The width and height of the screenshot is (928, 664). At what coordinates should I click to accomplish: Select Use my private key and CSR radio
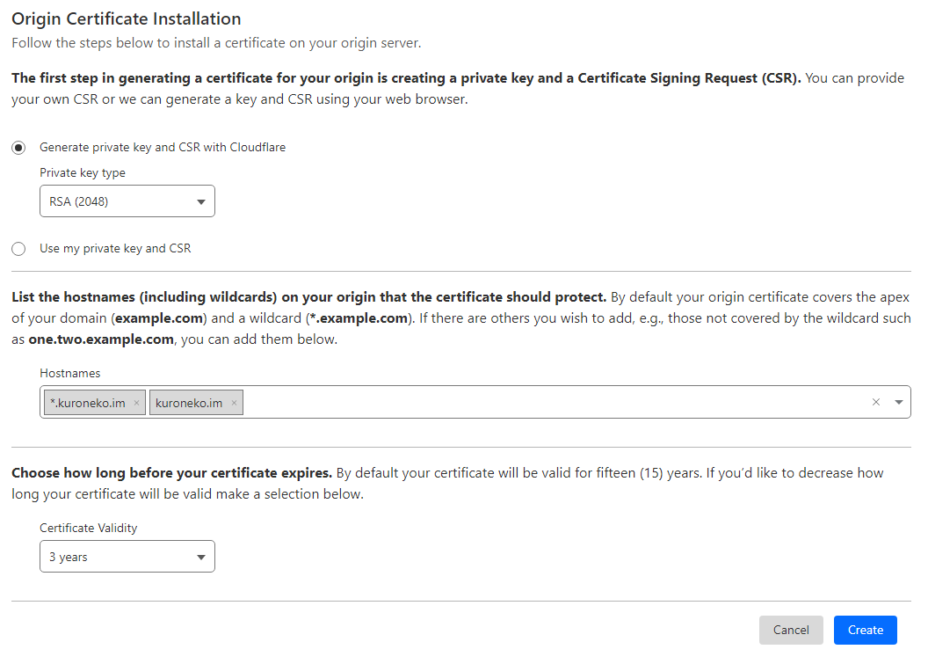click(18, 249)
